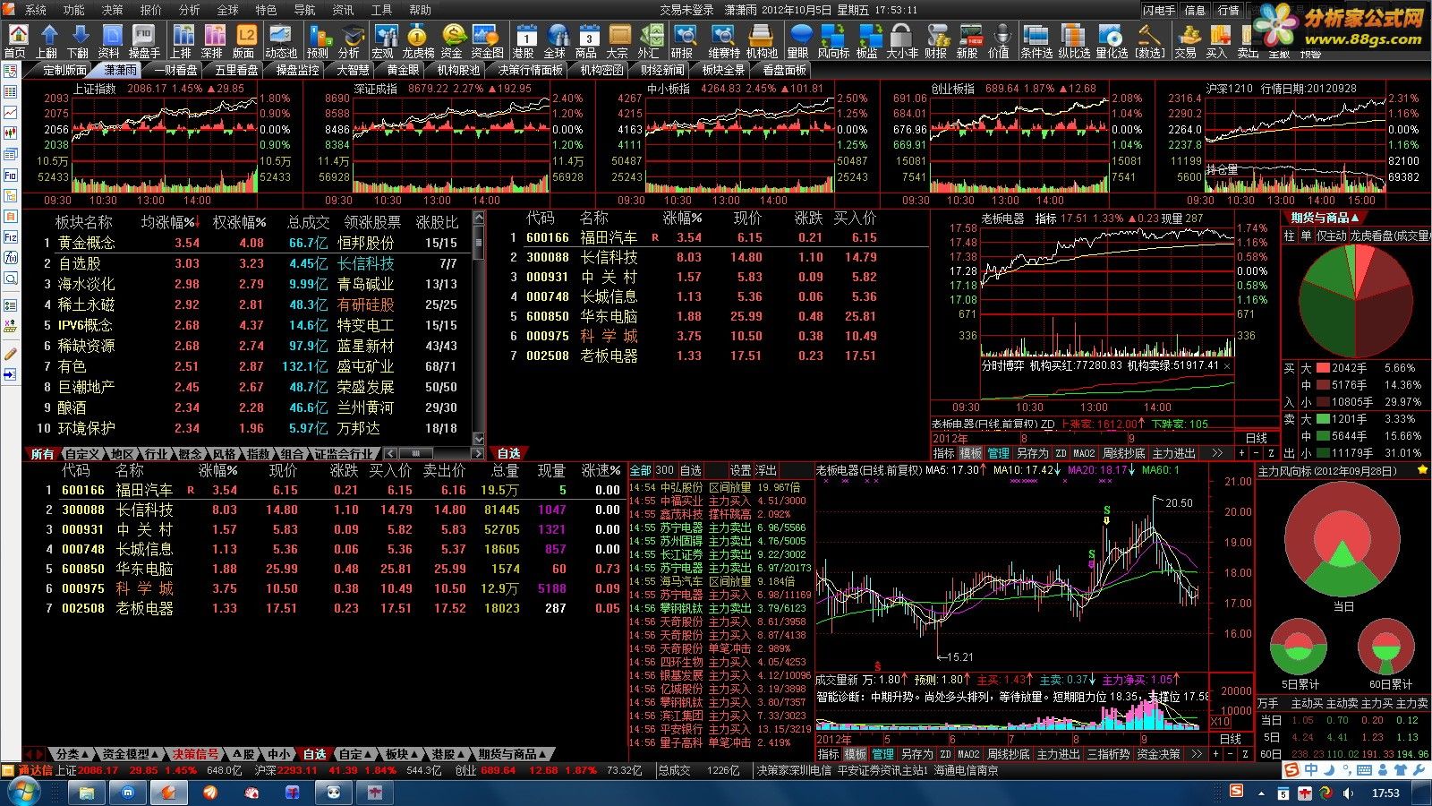Expand the 板块 bottom tab menu
This screenshot has height=806, width=1432.
pos(401,754)
